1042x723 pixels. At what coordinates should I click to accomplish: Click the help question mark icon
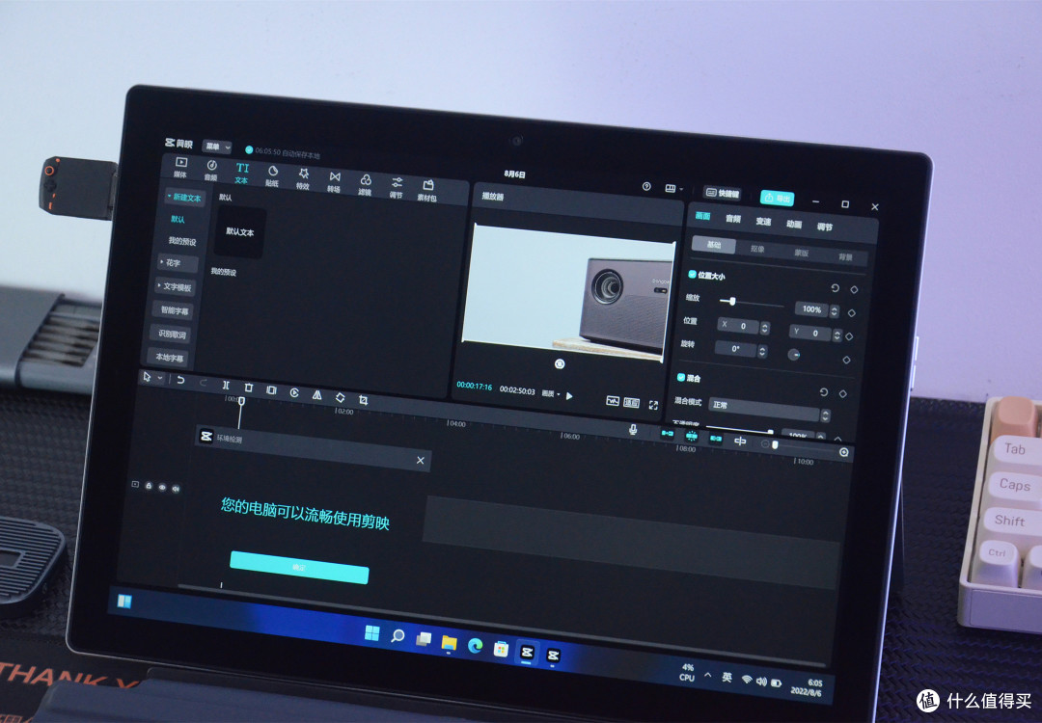click(x=645, y=187)
